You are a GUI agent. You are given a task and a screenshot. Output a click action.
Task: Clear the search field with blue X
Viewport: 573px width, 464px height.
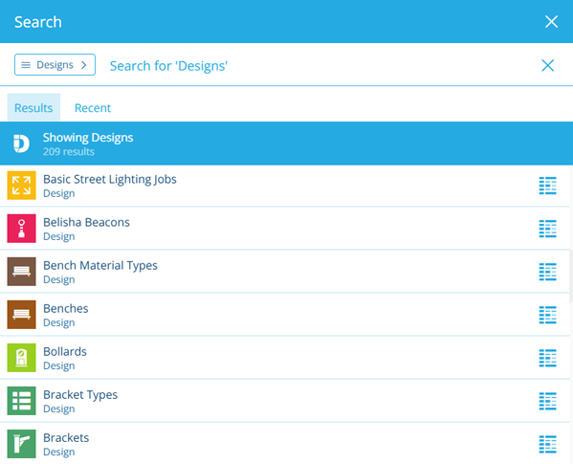[x=547, y=65]
